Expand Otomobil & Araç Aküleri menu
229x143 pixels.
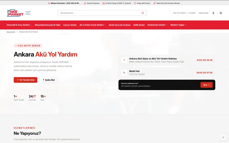pos(19,25)
